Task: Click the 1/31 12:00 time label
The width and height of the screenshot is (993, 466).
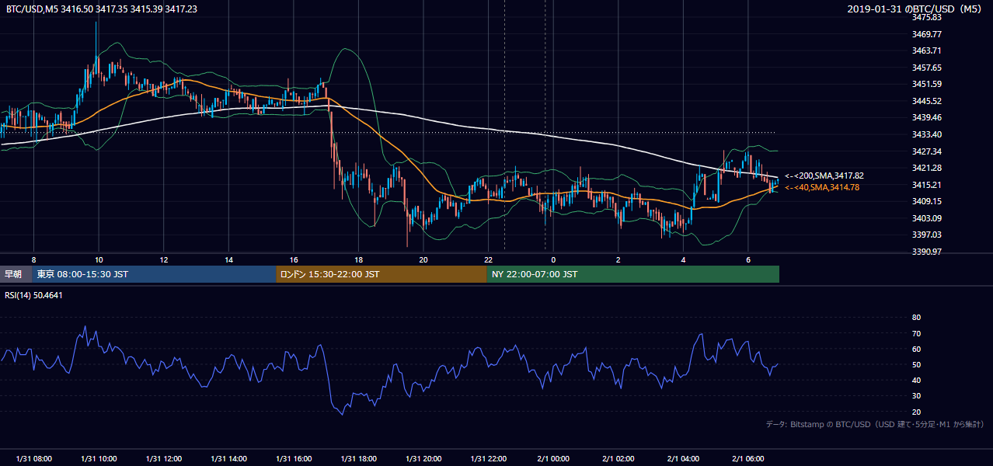Action: pyautogui.click(x=163, y=458)
